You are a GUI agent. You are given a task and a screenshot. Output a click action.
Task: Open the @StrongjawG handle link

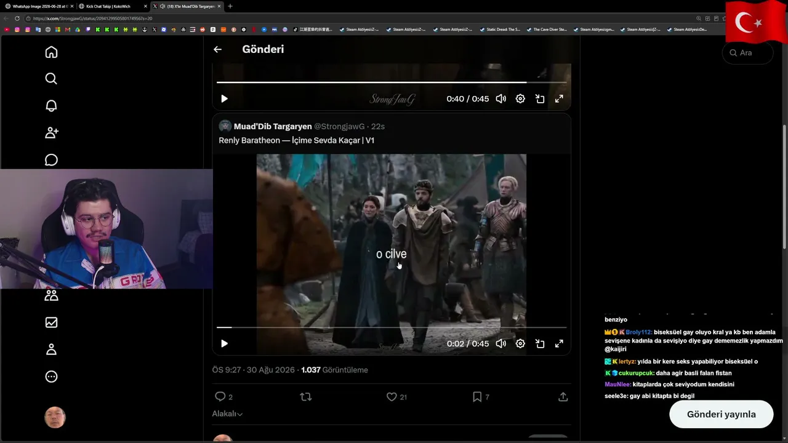click(x=340, y=126)
